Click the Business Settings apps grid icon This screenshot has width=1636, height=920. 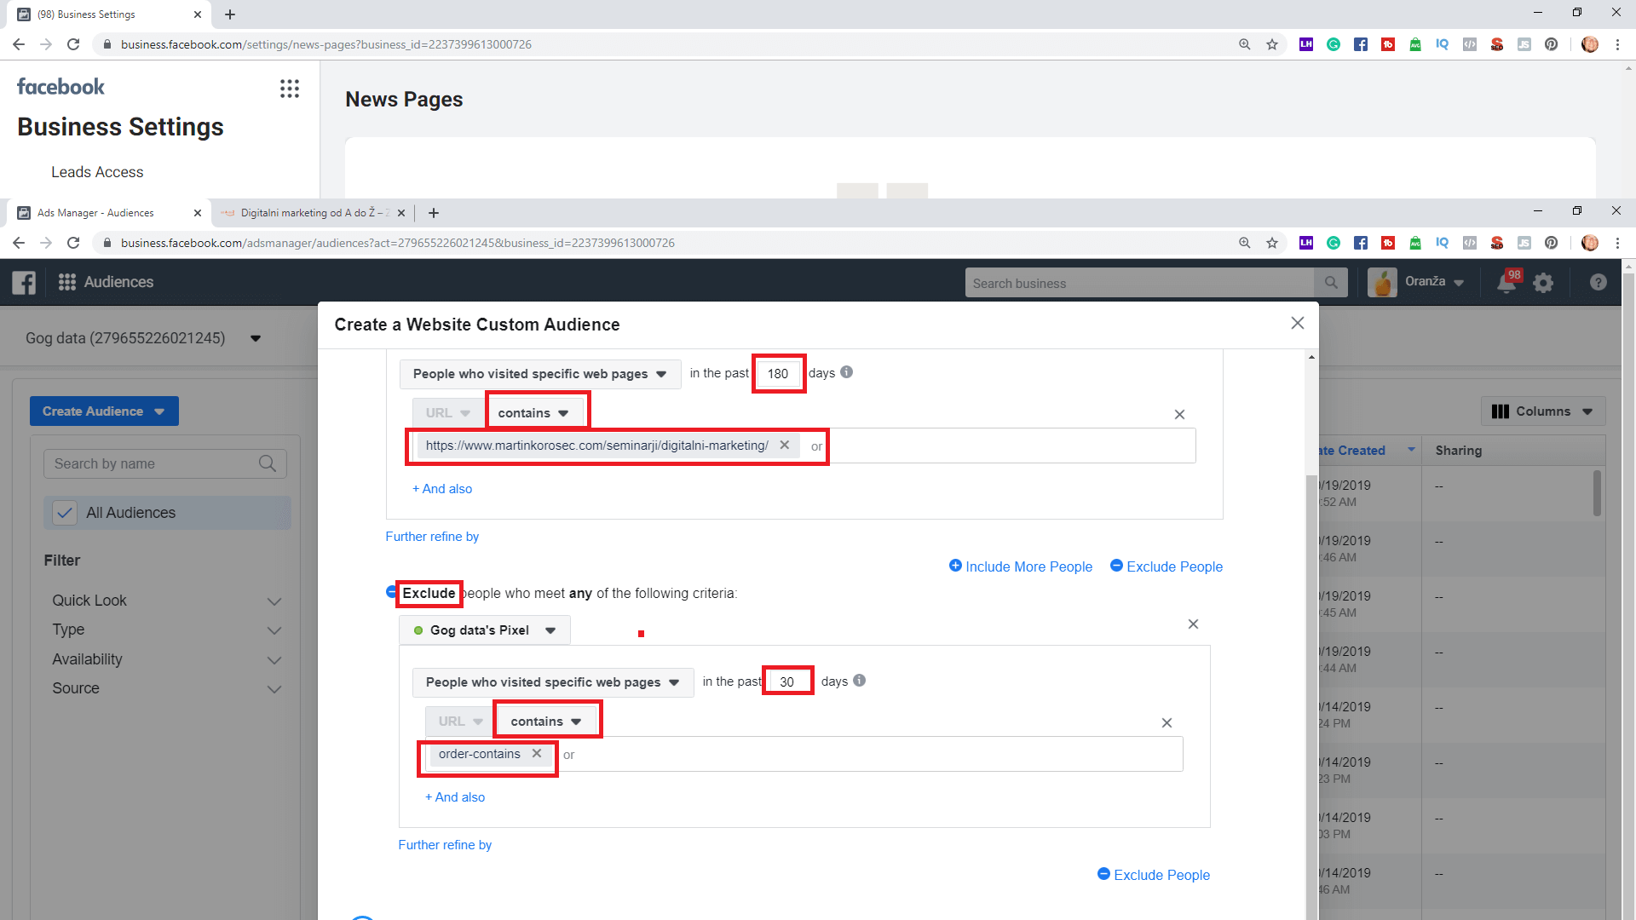(290, 89)
